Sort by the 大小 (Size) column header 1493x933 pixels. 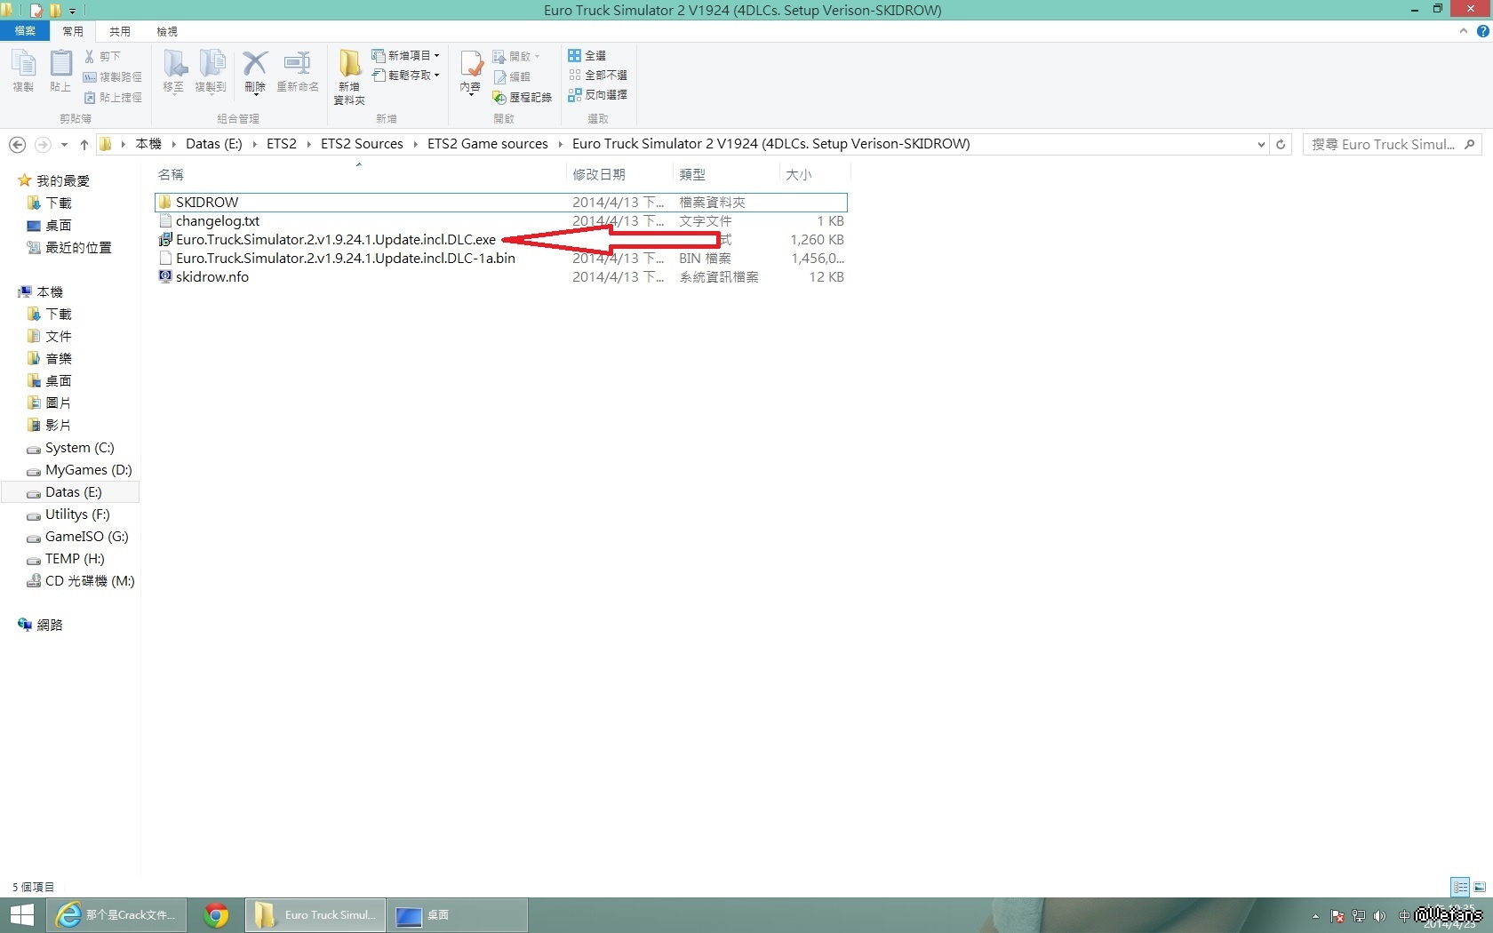815,174
